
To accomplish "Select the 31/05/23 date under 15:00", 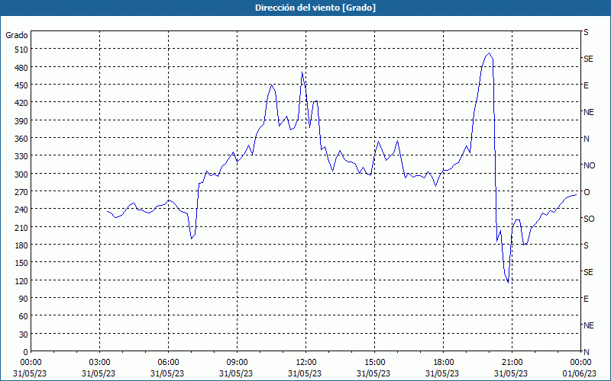I will pos(373,373).
